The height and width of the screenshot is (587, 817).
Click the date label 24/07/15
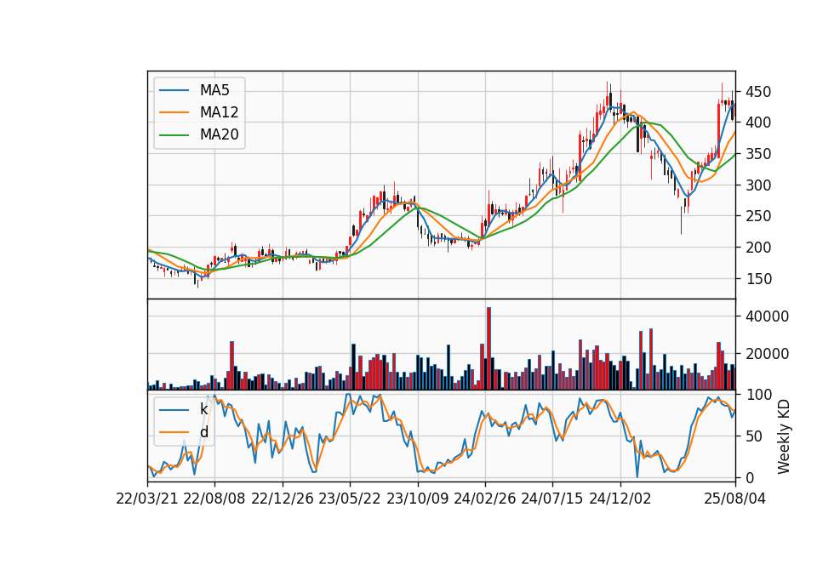(552, 499)
